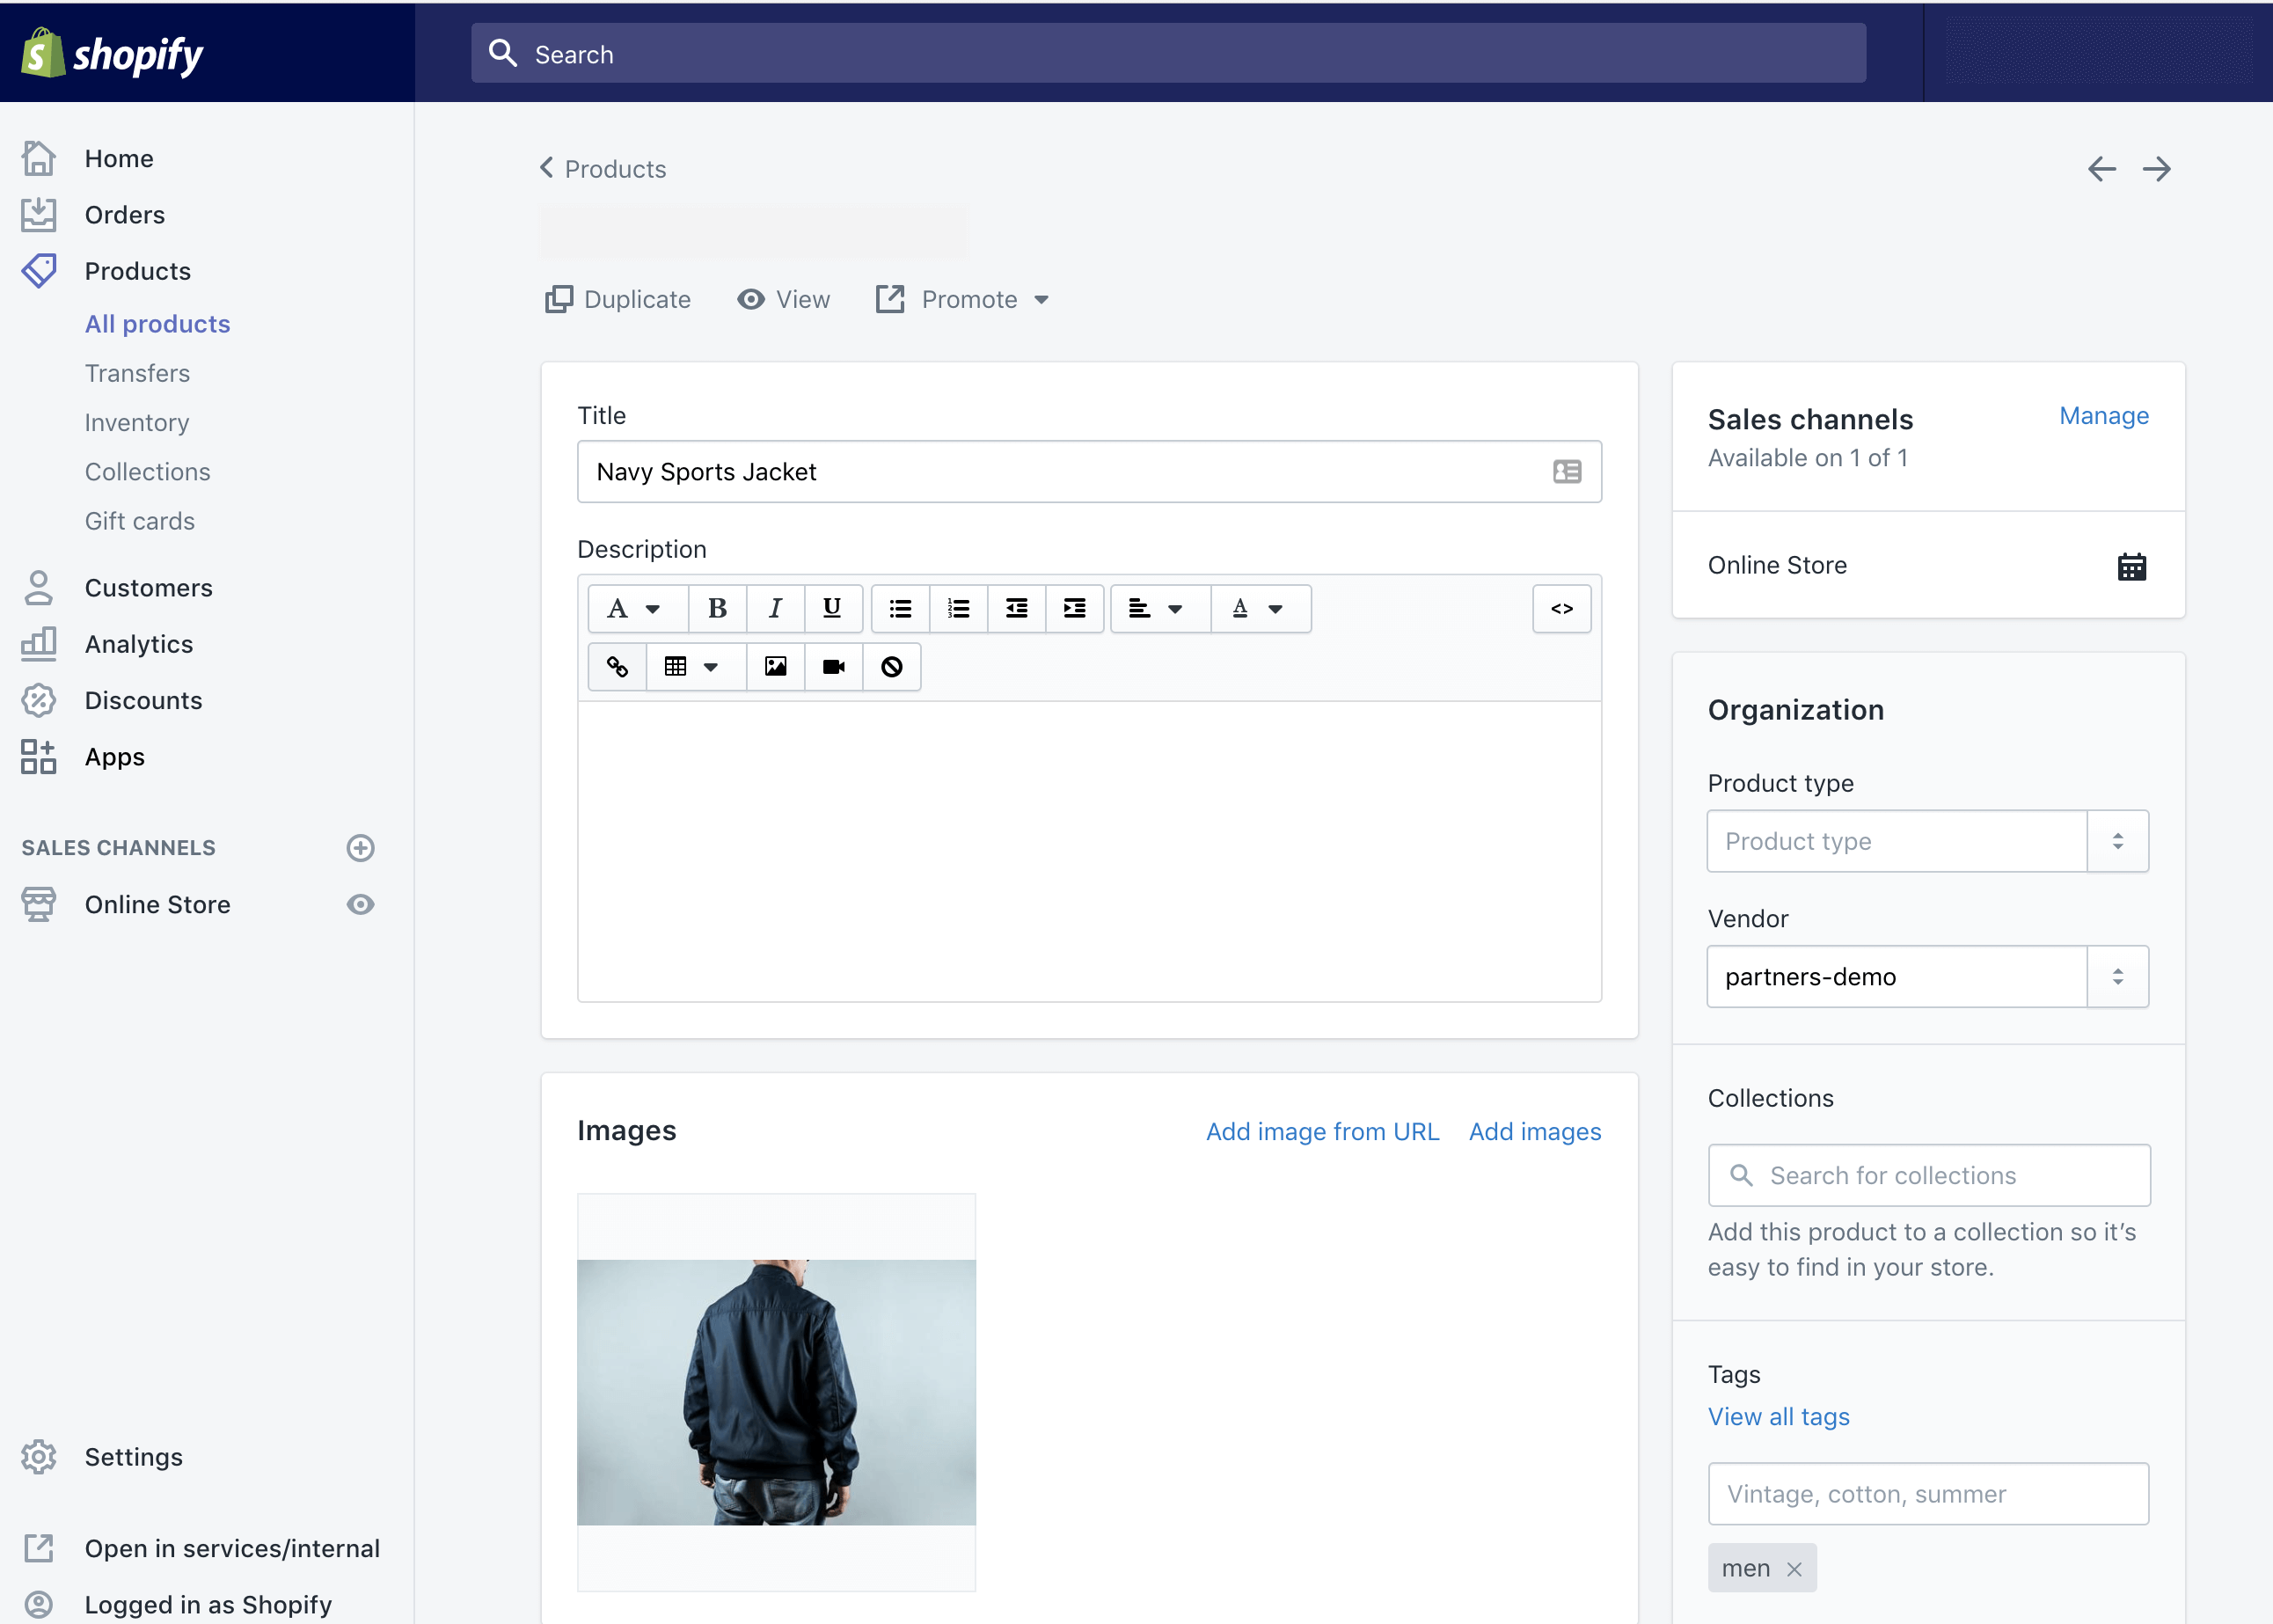This screenshot has height=1624, width=2273.
Task: Click the Product type input field
Action: click(1896, 841)
